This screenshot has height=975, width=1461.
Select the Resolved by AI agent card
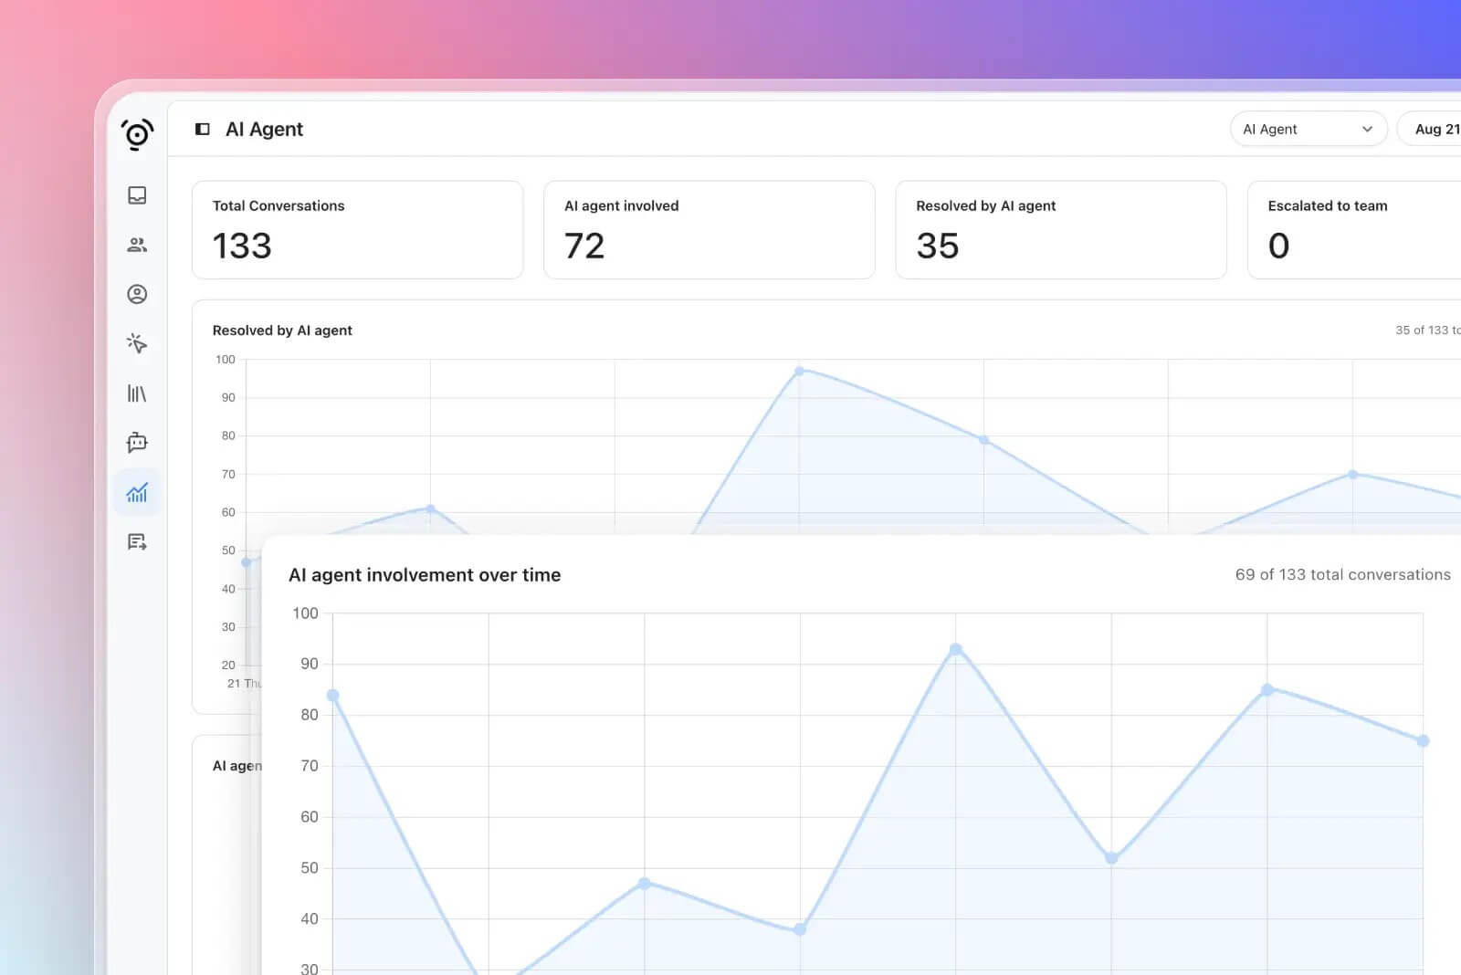pos(1061,230)
